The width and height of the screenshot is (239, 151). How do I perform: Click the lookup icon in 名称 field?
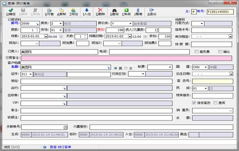[108, 67]
